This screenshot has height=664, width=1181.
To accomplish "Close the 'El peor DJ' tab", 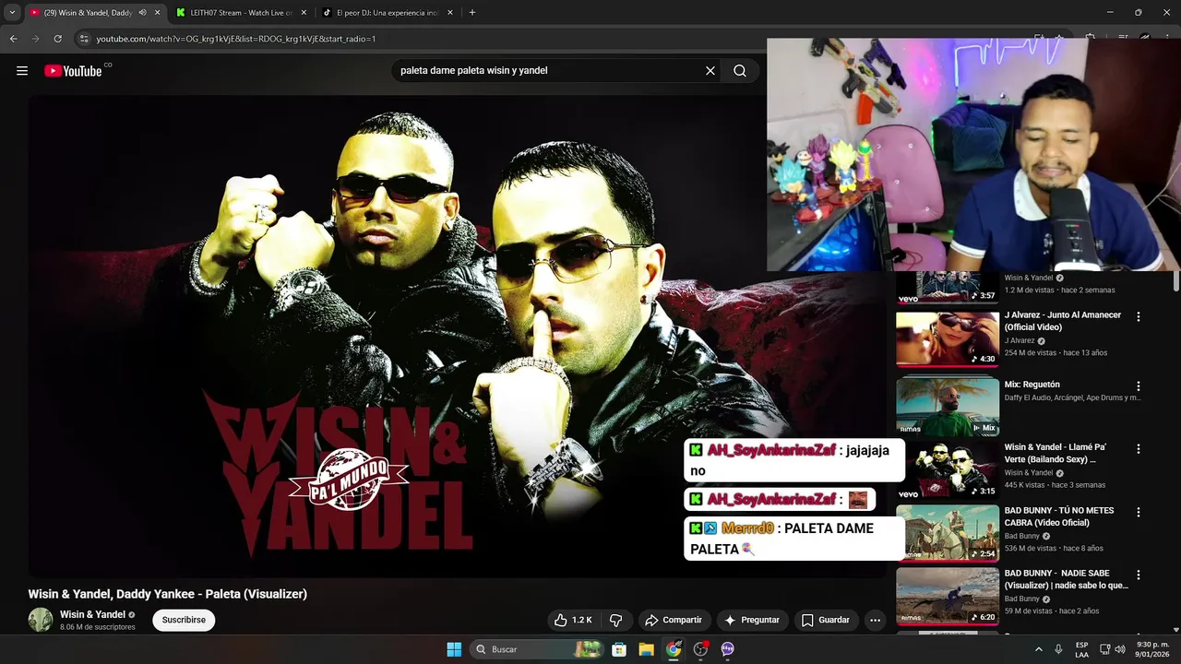I will pyautogui.click(x=450, y=13).
